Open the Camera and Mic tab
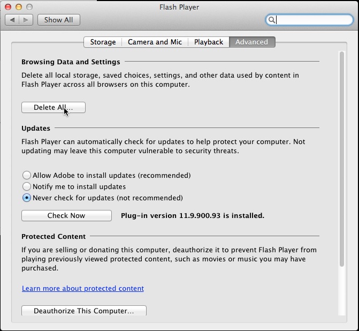Image resolution: width=359 pixels, height=331 pixels. [x=155, y=42]
